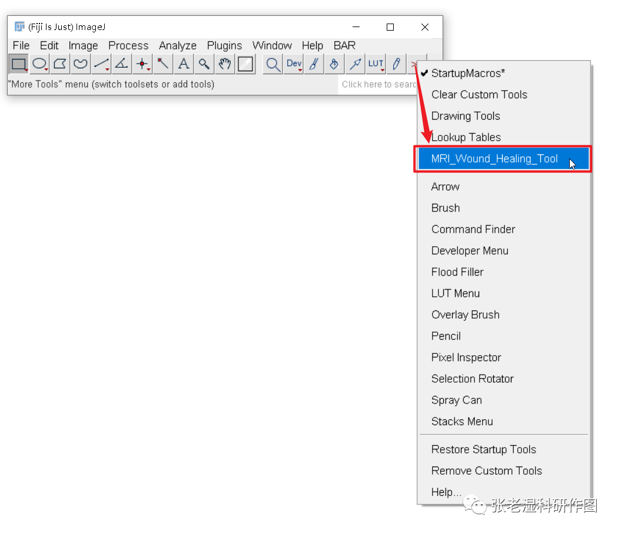618x533 pixels.
Task: Choose Flood Filler in the popup
Action: click(x=504, y=272)
